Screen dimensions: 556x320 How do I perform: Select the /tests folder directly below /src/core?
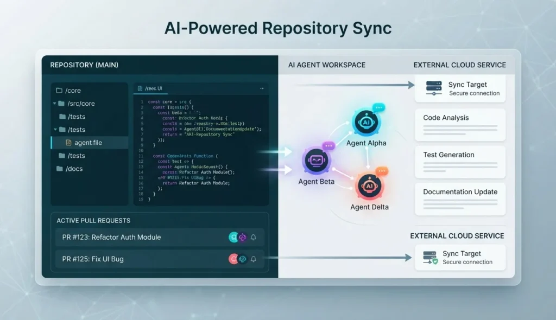point(90,117)
